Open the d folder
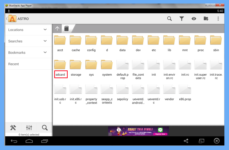Image resolution: width=229 pixels, height=150 pixels. tap(107, 43)
